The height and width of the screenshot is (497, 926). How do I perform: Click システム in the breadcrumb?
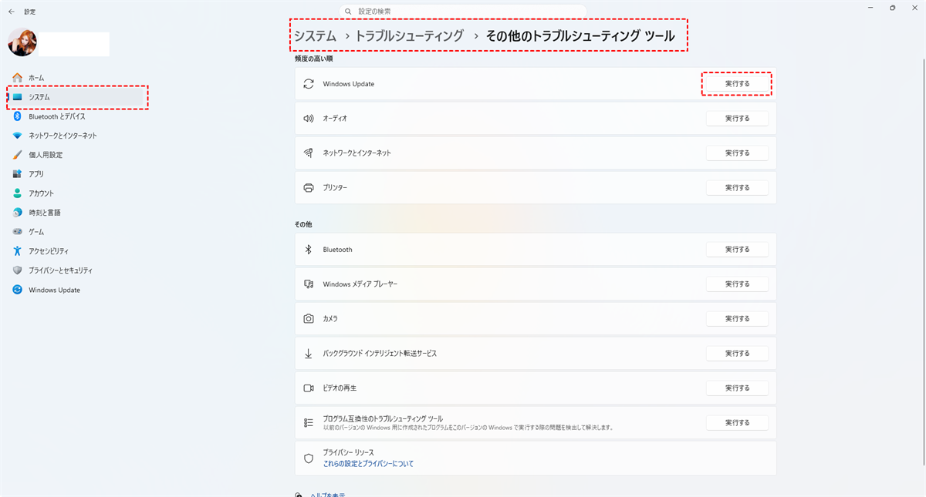click(x=315, y=35)
